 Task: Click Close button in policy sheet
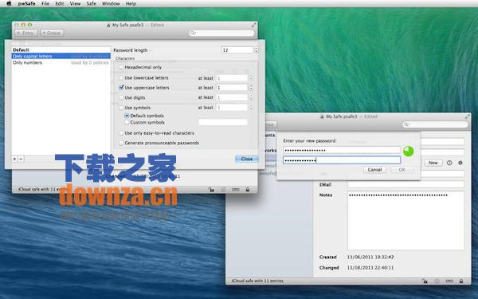pos(247,159)
